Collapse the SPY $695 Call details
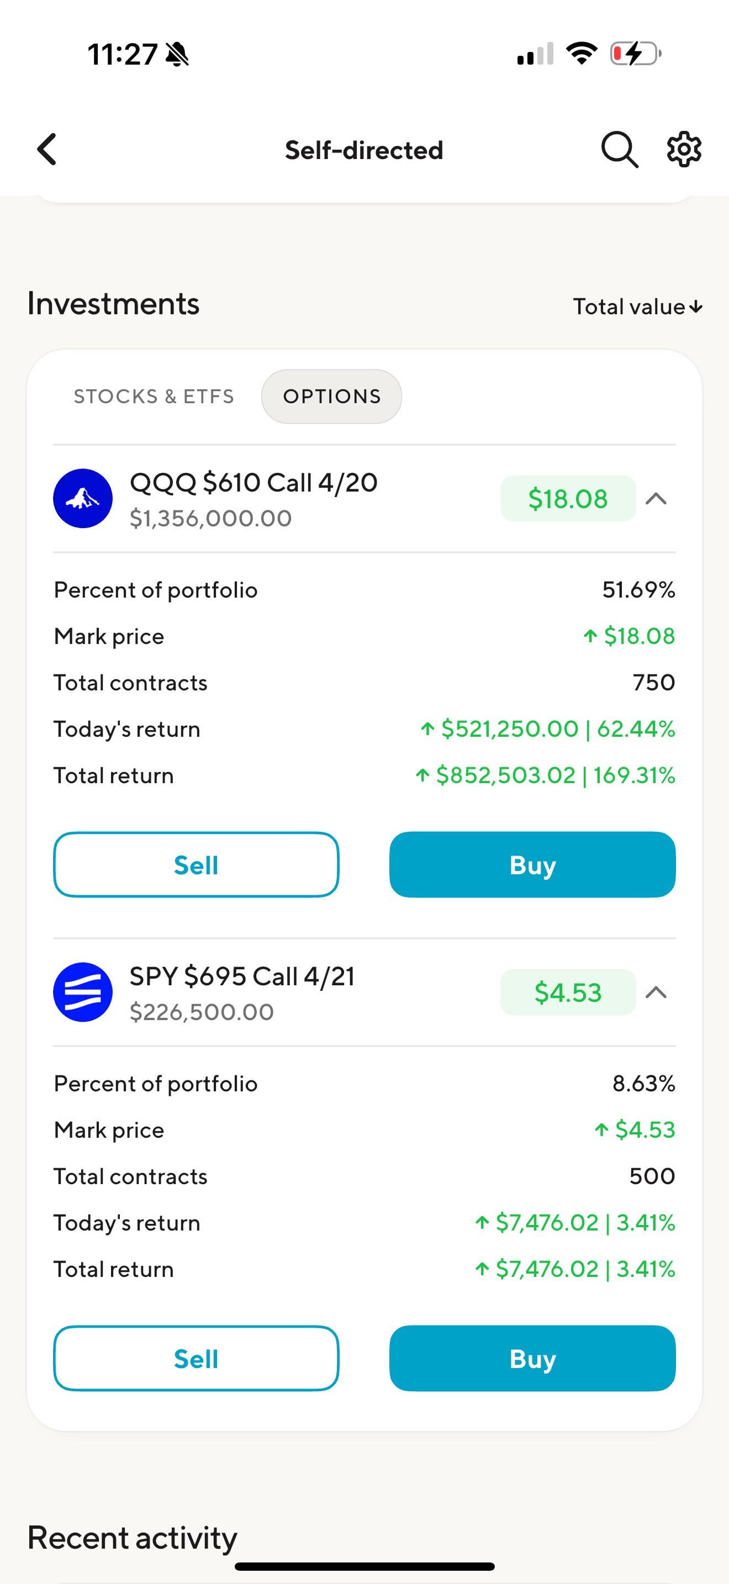This screenshot has height=1584, width=729. pyautogui.click(x=656, y=992)
